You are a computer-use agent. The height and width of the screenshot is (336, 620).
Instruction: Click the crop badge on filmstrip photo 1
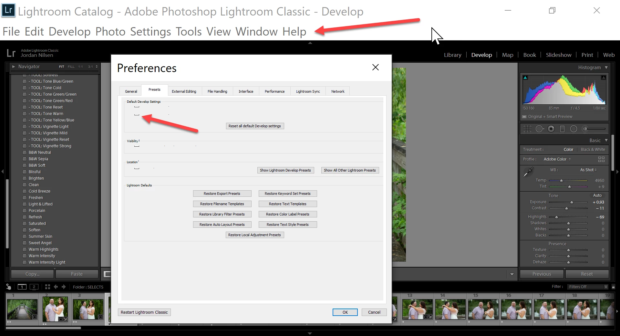click(x=35, y=317)
